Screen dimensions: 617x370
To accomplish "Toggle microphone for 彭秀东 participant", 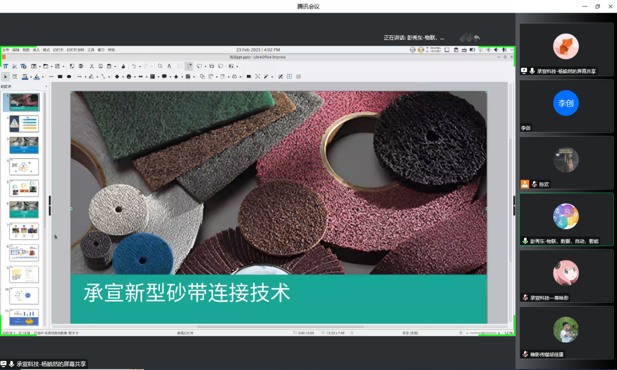I will click(x=525, y=241).
